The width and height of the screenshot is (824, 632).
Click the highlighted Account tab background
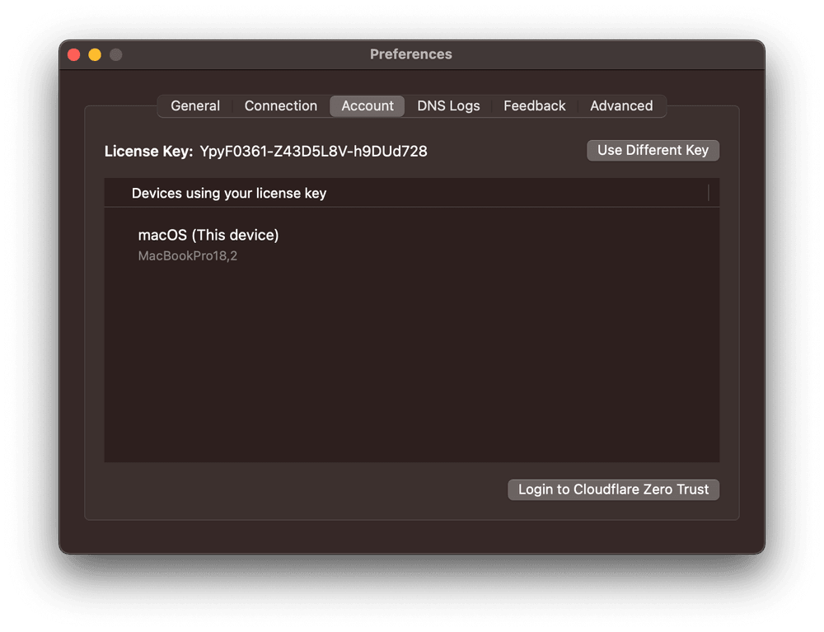tap(367, 105)
